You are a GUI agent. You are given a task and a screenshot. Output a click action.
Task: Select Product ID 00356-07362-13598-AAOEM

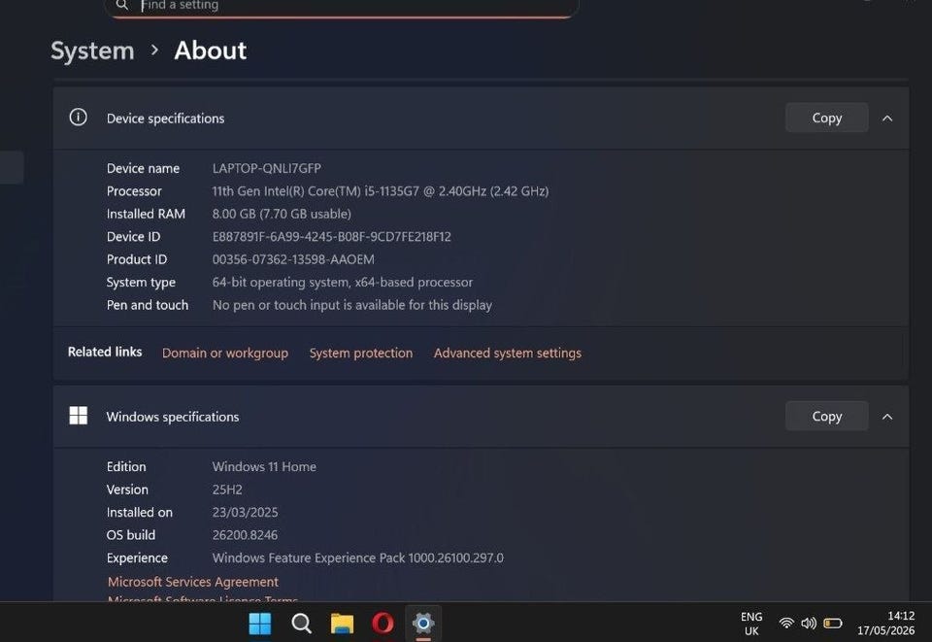pos(293,259)
